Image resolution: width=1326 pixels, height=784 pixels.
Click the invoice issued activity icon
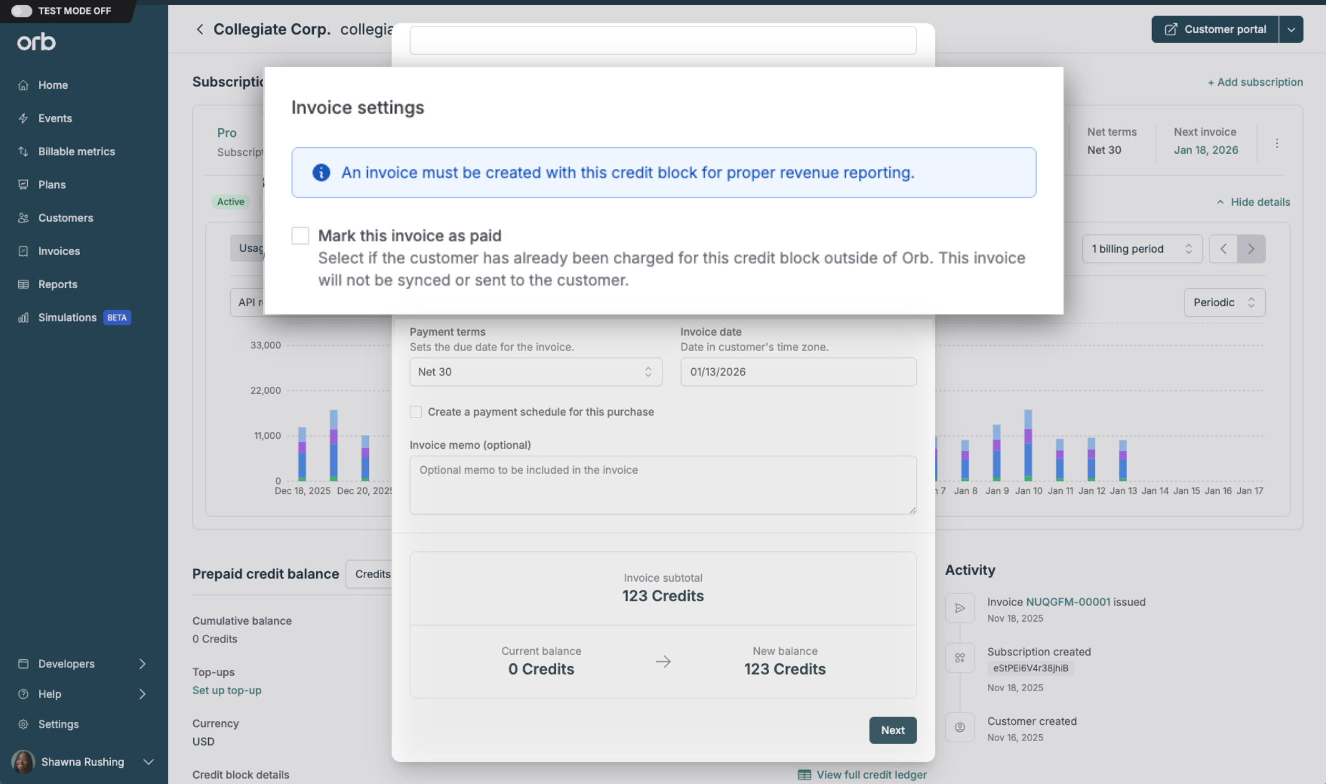[960, 608]
